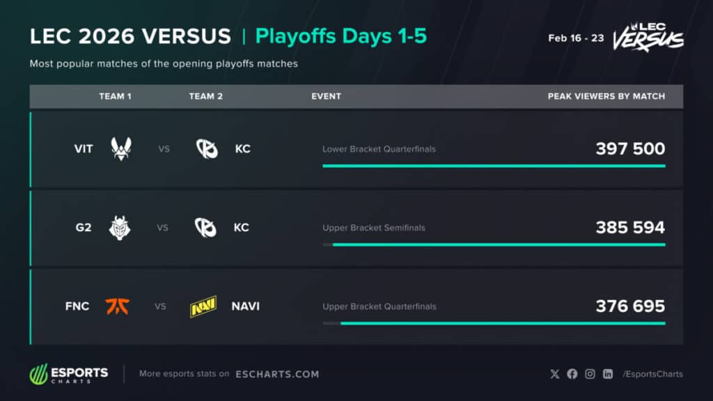Open the Instagram social icon

[x=590, y=374]
